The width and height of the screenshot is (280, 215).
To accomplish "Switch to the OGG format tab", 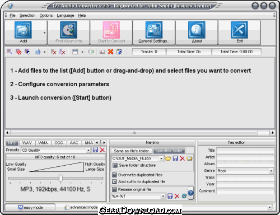I will point(59,143).
